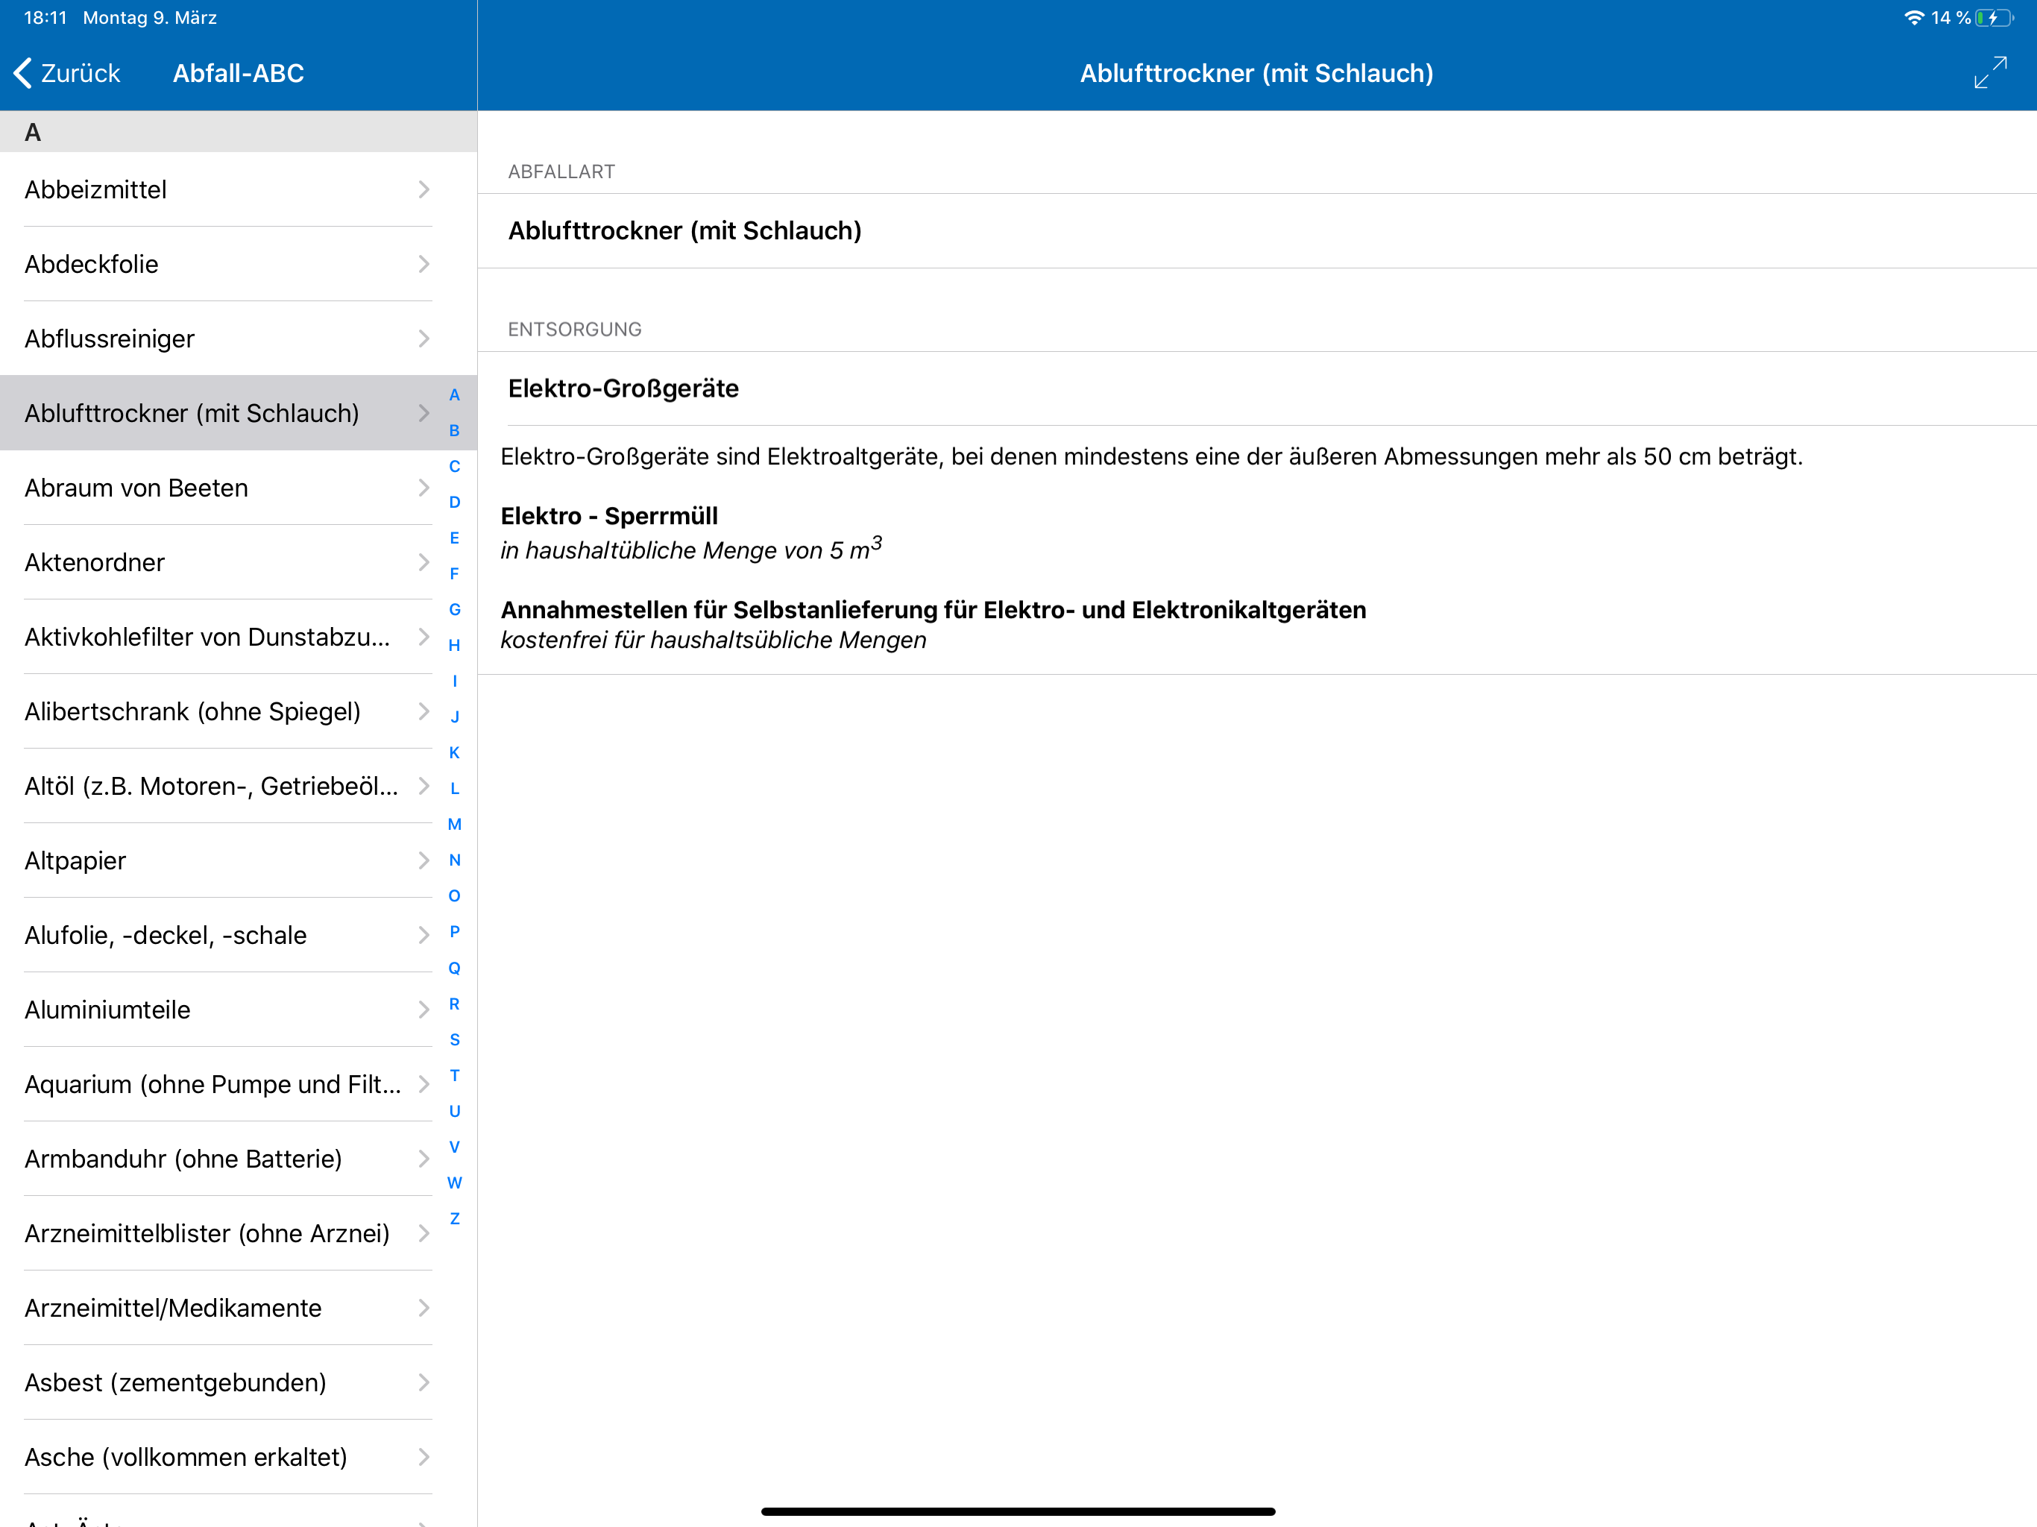Viewport: 2037px width, 1527px height.
Task: Jump to letter Q in index
Action: click(454, 968)
